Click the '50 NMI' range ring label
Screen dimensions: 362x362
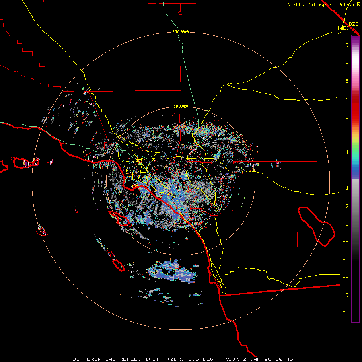tap(181, 107)
